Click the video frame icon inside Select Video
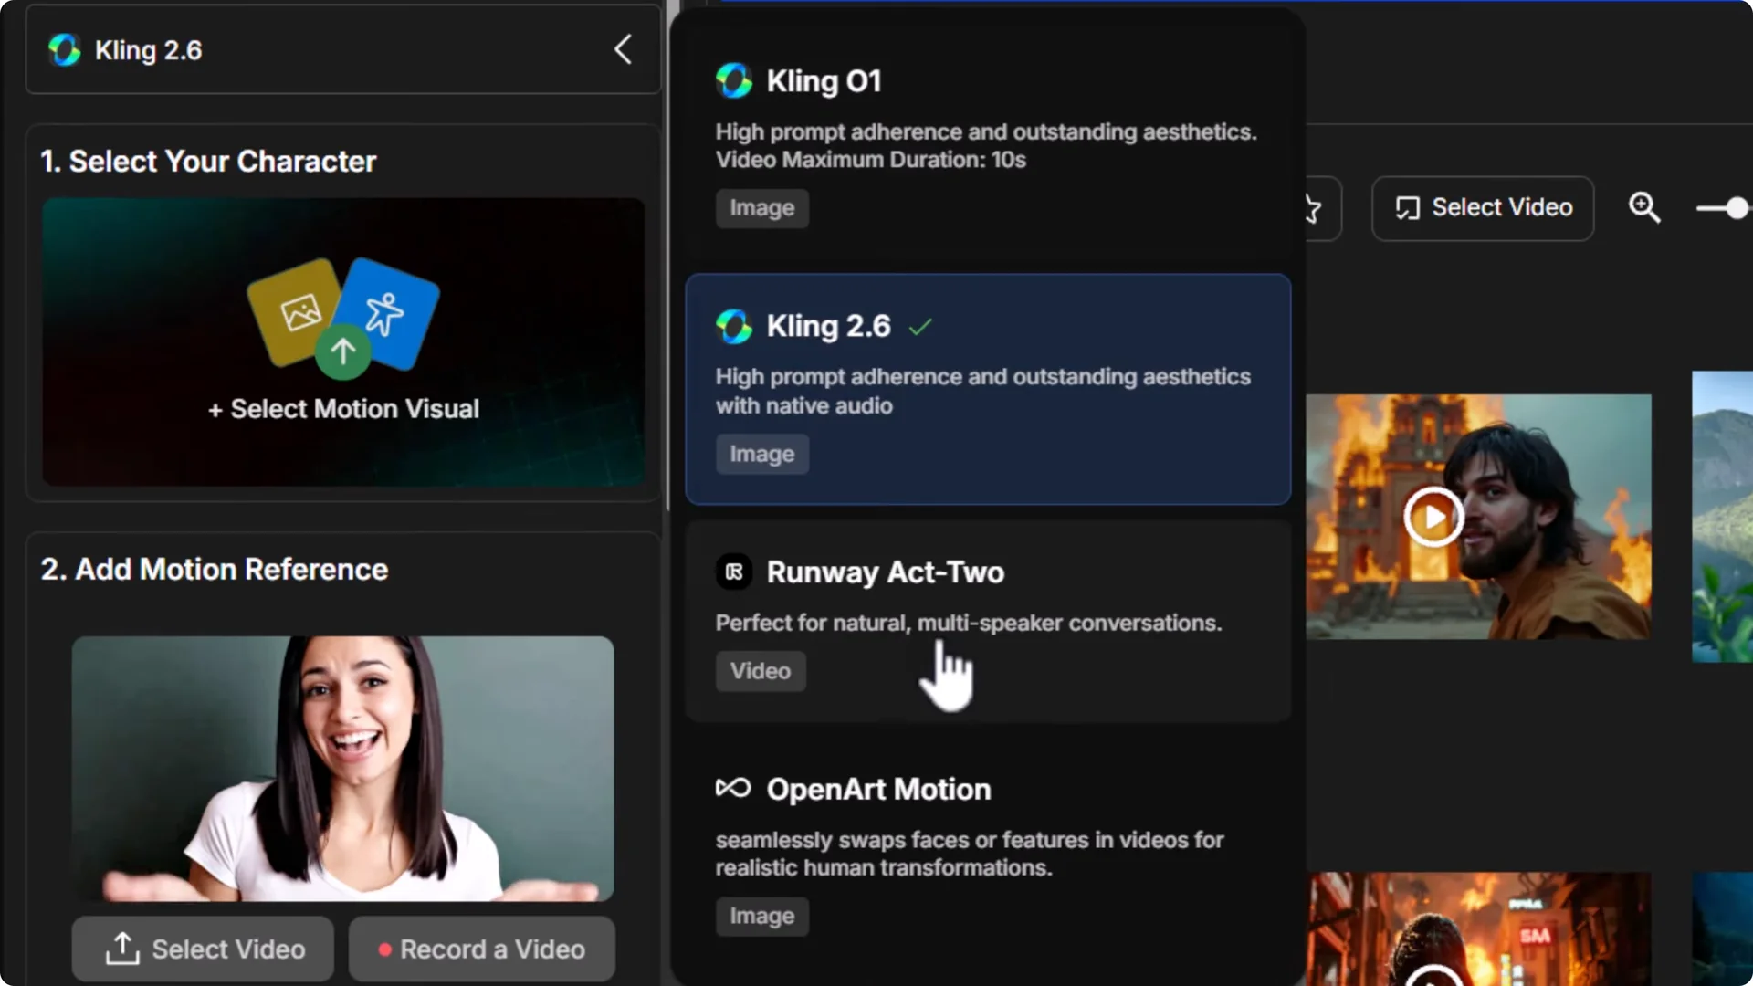 [x=1408, y=208]
